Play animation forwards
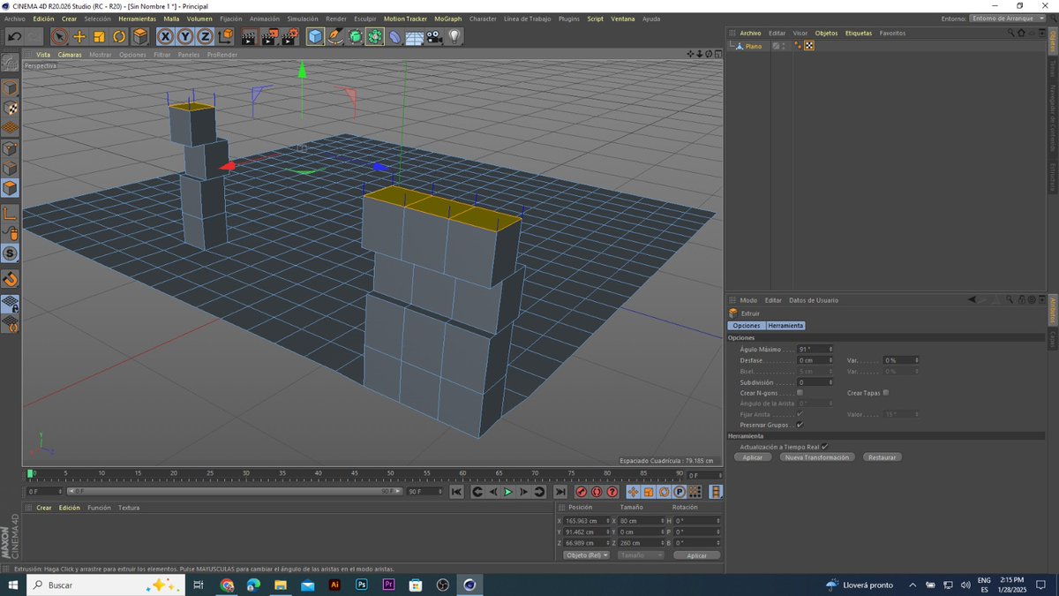This screenshot has width=1059, height=596. 508,492
